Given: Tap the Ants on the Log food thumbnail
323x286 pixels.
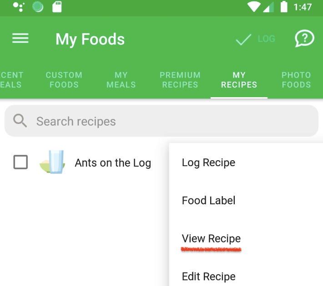Looking at the screenshot, I should (x=52, y=162).
